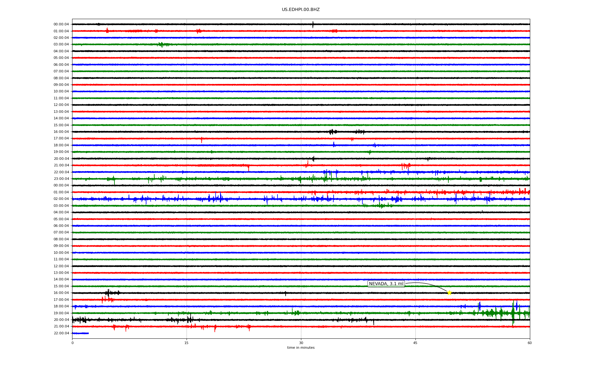This screenshot has height=376, width=602.
Task: Click the "time in minutes" axis label
Action: [x=300, y=348]
